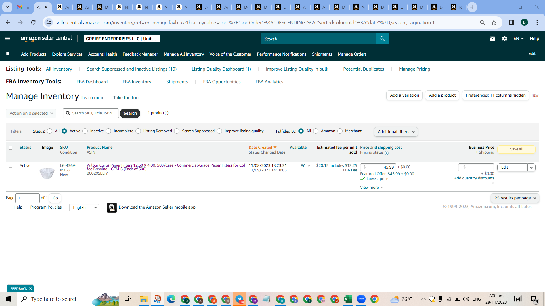Open Task View on the taskbar
545x306 pixels.
click(x=128, y=299)
